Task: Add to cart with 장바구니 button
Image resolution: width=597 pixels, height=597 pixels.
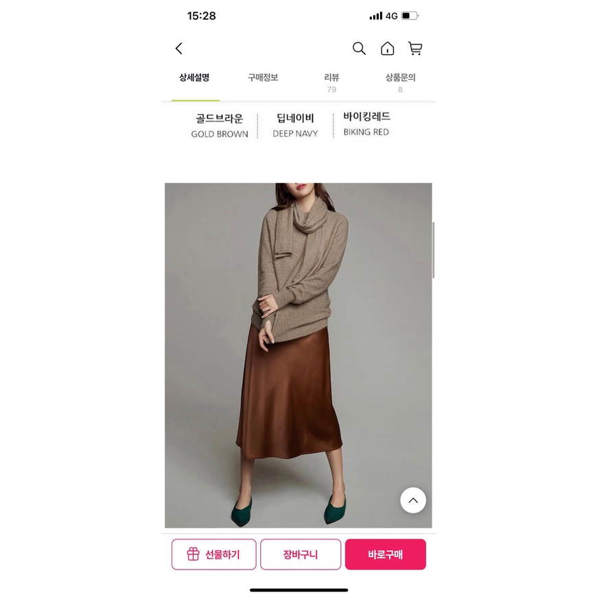Action: tap(301, 554)
